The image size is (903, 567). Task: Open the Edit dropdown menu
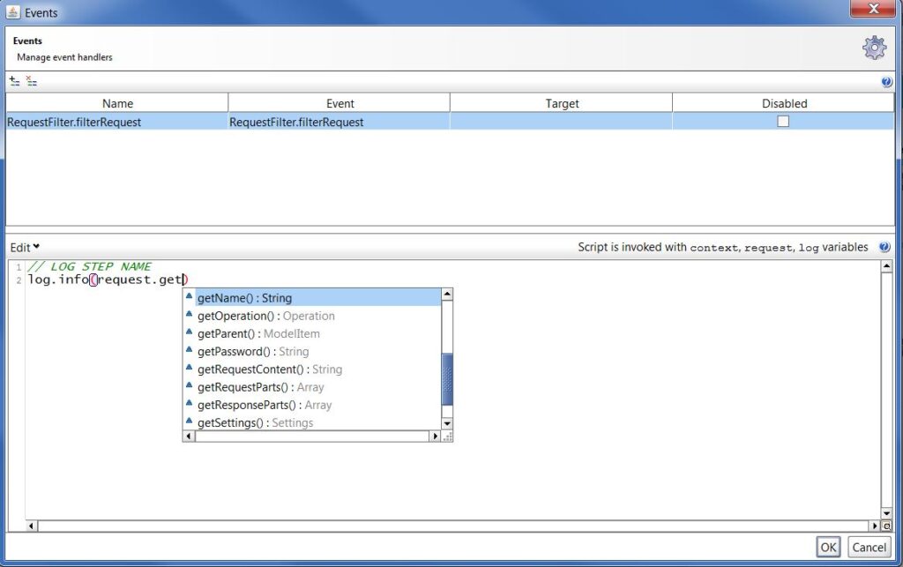point(25,248)
